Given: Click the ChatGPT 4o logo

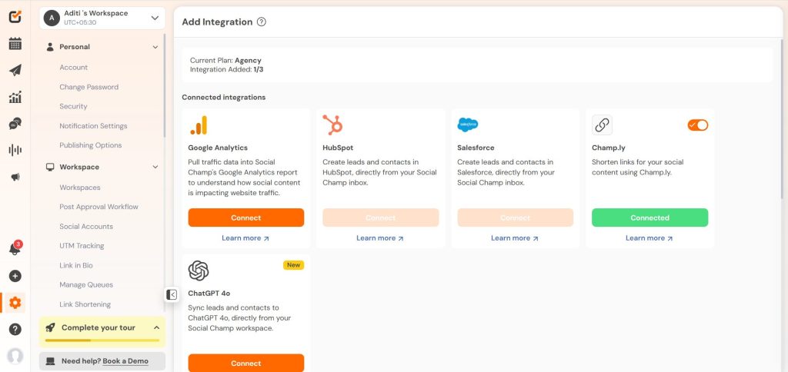Looking at the screenshot, I should tap(199, 271).
